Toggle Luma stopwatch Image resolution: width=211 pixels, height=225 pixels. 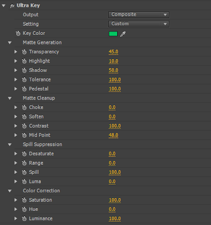pos(24,182)
